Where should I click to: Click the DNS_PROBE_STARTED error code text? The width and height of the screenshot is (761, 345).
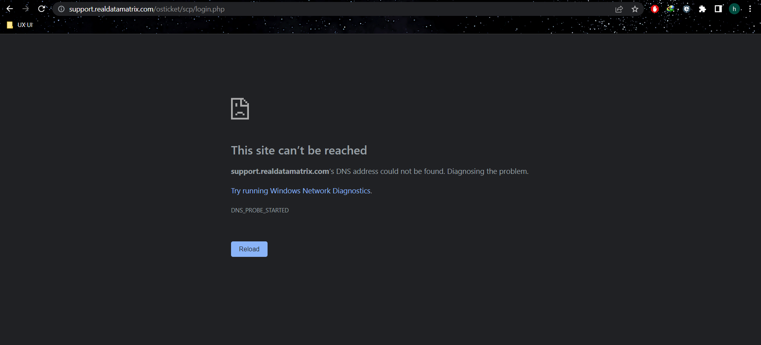click(260, 210)
